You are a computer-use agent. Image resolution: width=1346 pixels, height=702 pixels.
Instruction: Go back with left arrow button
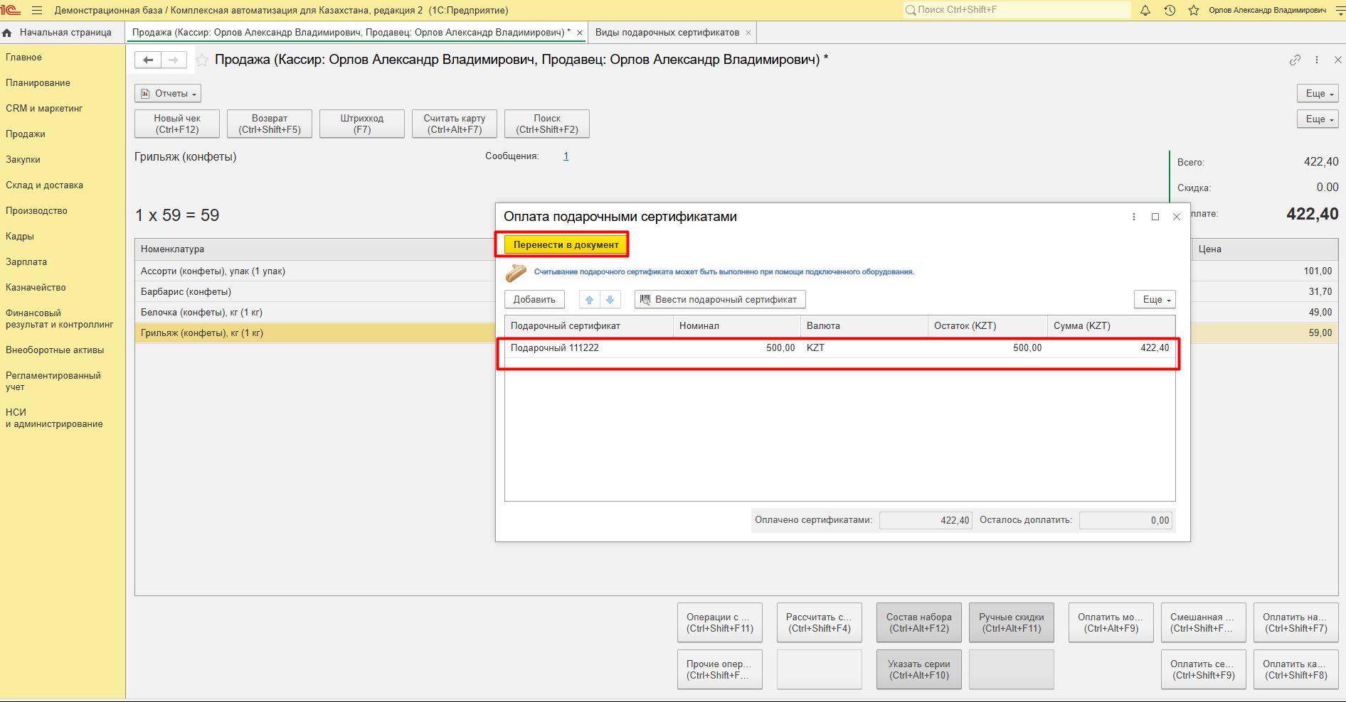point(148,60)
